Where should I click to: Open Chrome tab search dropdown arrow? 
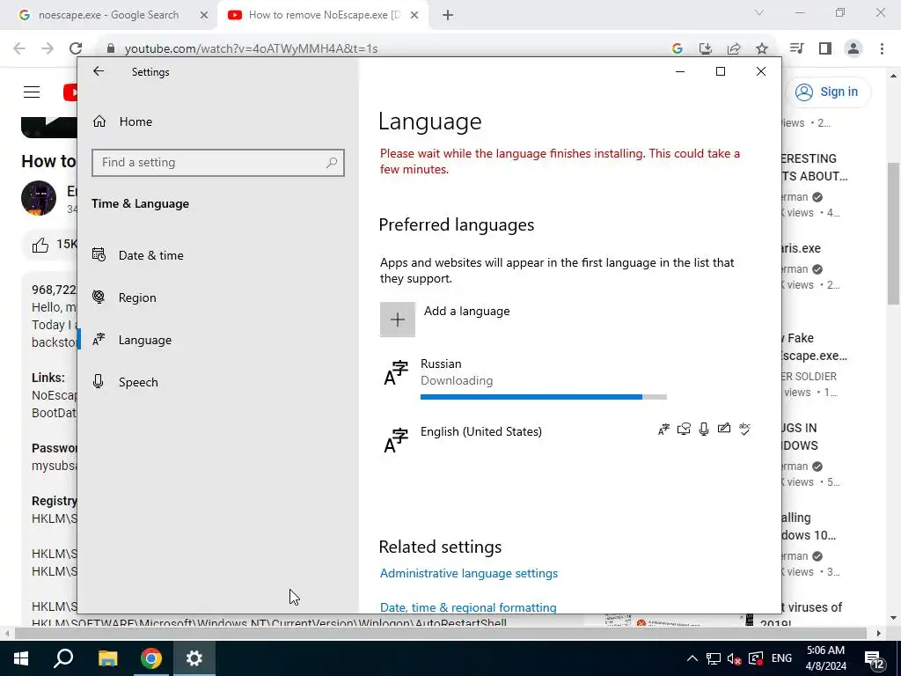click(x=759, y=12)
